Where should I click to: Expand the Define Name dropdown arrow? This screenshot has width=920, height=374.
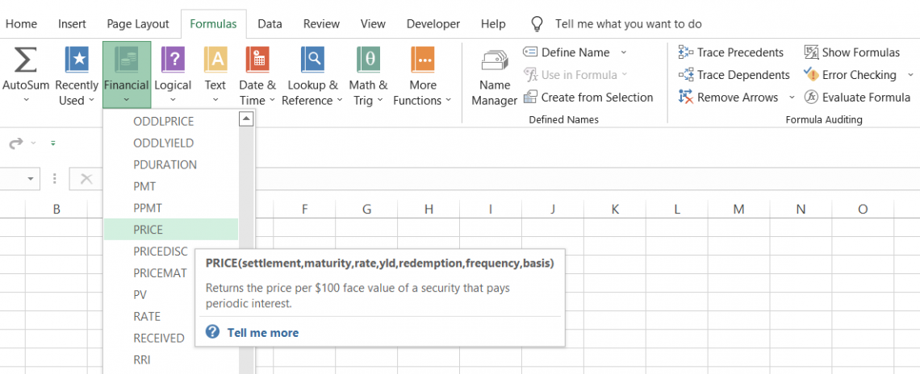pos(624,52)
